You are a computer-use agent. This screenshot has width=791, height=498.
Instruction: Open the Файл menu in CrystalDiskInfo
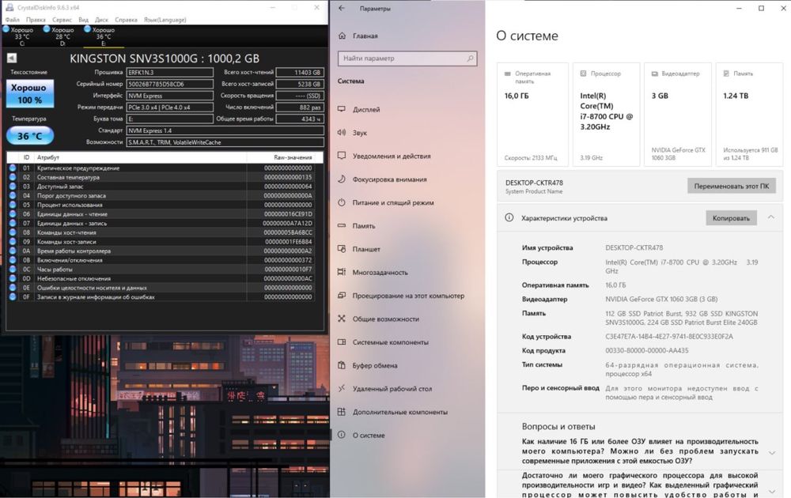tap(13, 20)
